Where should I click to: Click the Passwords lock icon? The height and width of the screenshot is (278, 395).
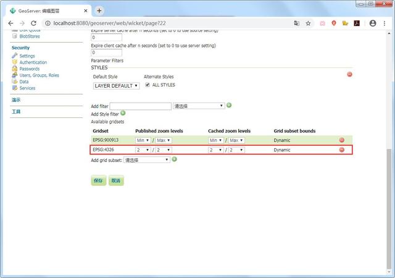pos(15,69)
